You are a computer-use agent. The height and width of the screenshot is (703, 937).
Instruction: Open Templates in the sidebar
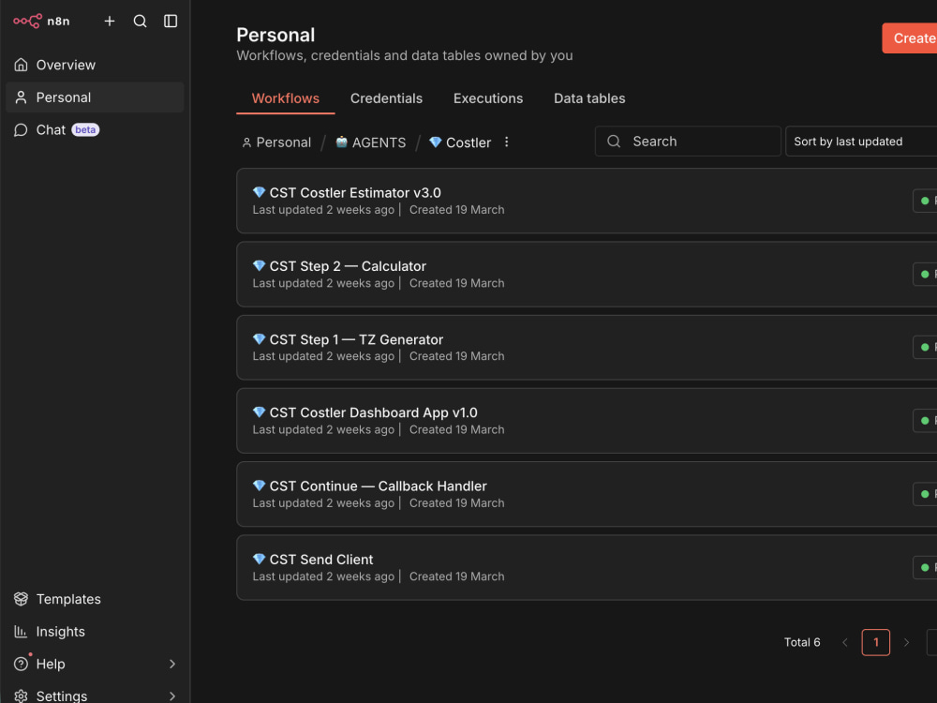95,599
